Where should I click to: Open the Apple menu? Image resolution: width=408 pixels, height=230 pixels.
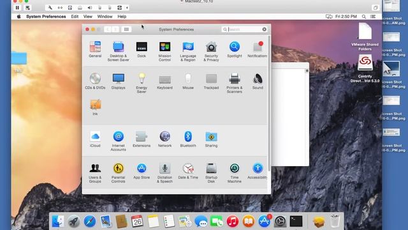(x=18, y=17)
